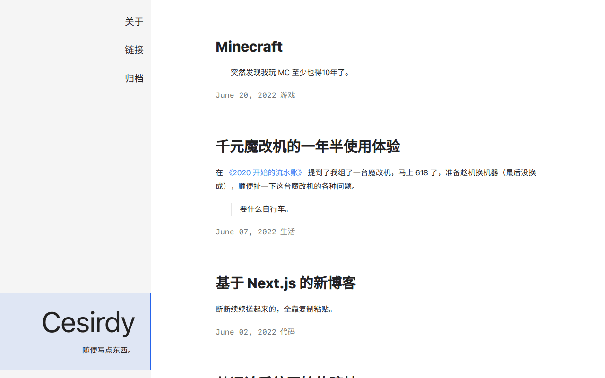605x378 pixels.
Task: Open the 链接 page in sidebar
Action: click(x=134, y=50)
